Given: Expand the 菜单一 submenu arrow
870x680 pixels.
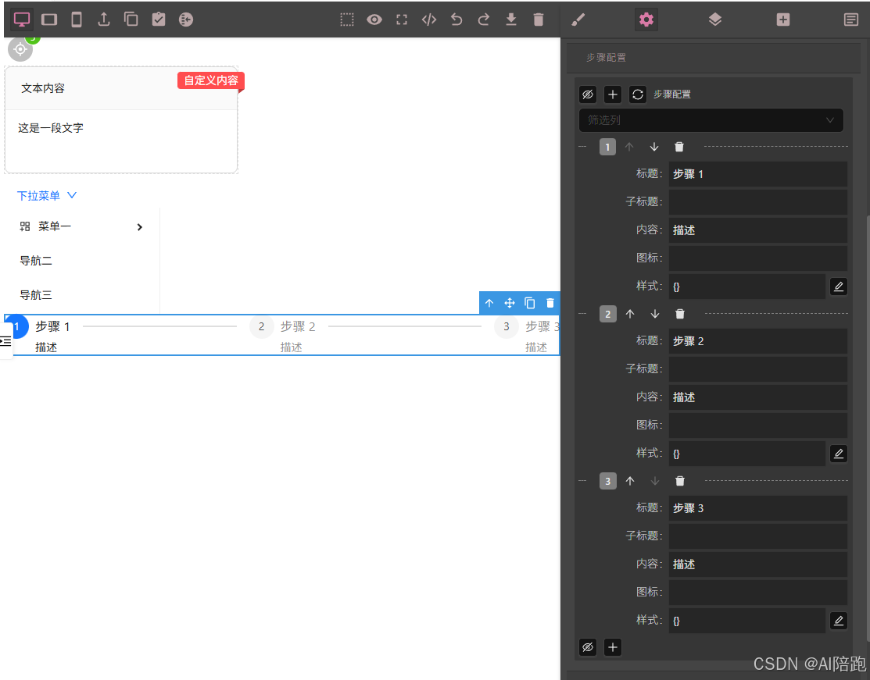Looking at the screenshot, I should pos(140,227).
